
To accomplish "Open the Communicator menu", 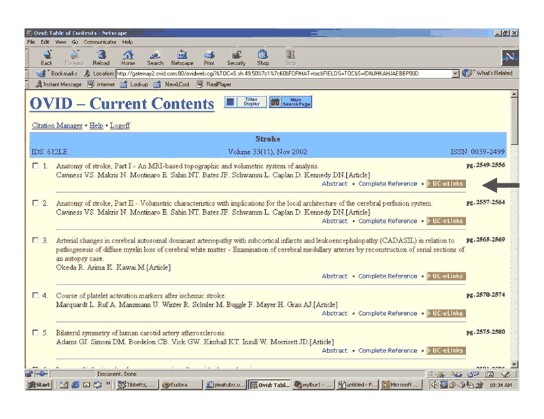I will [x=100, y=42].
